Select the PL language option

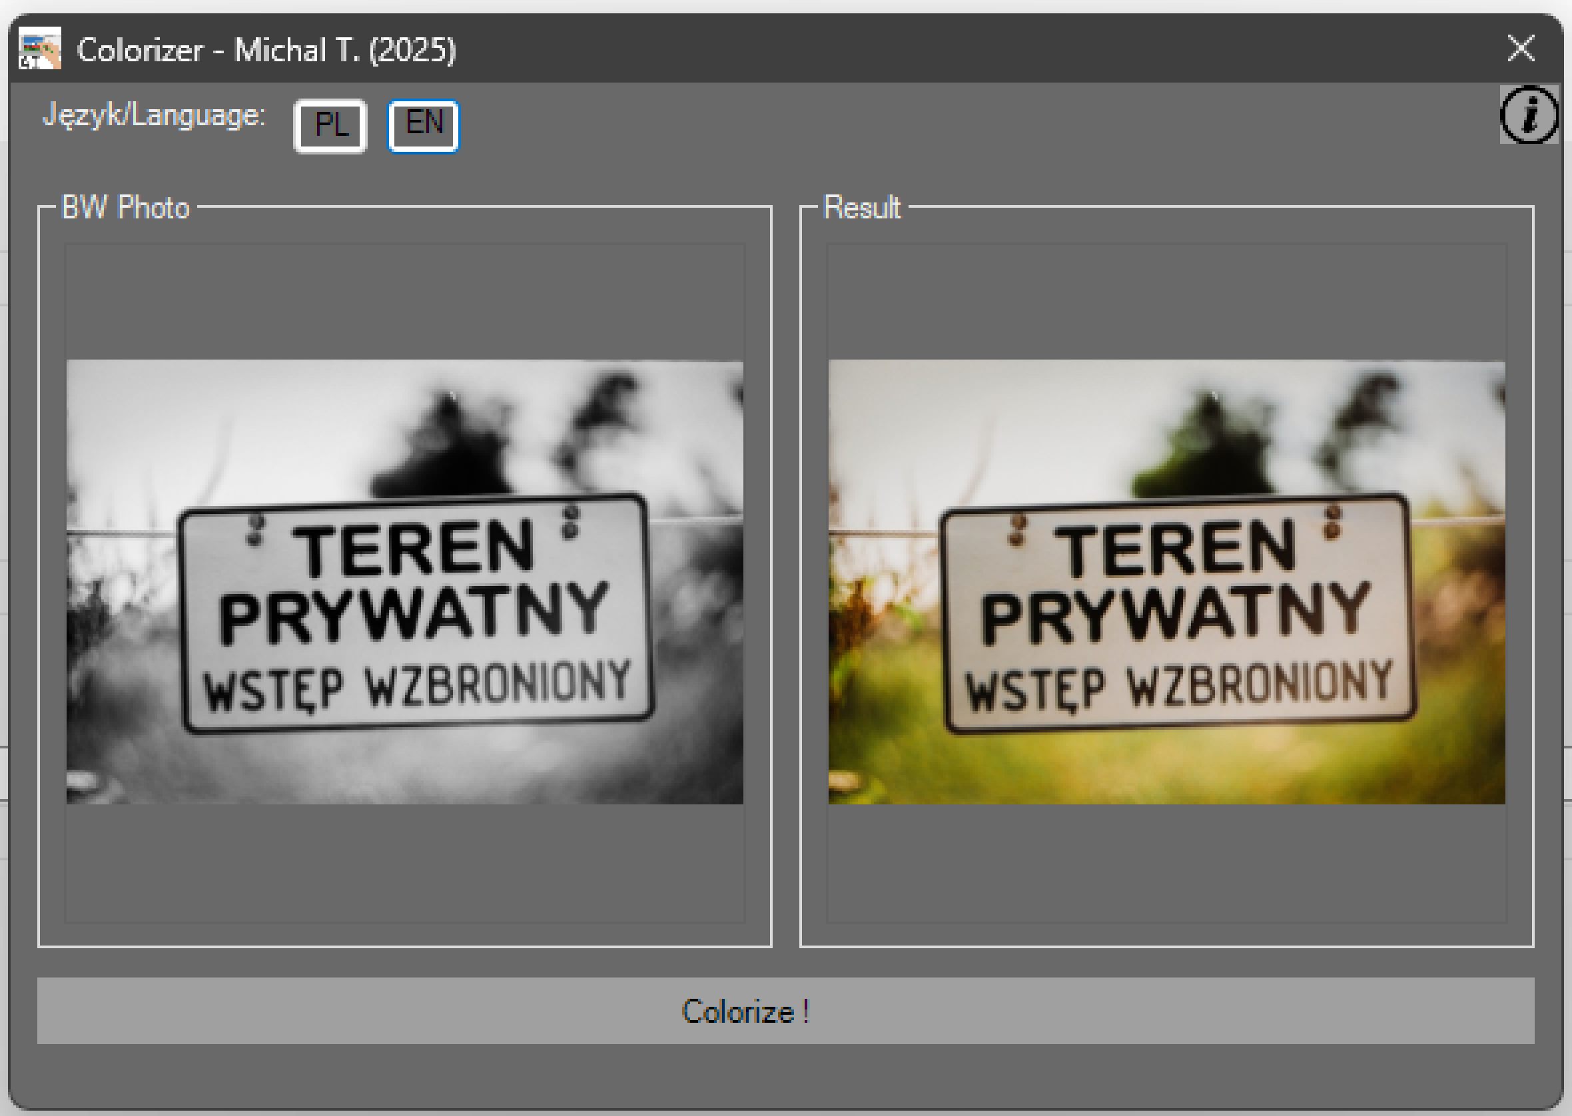[329, 125]
